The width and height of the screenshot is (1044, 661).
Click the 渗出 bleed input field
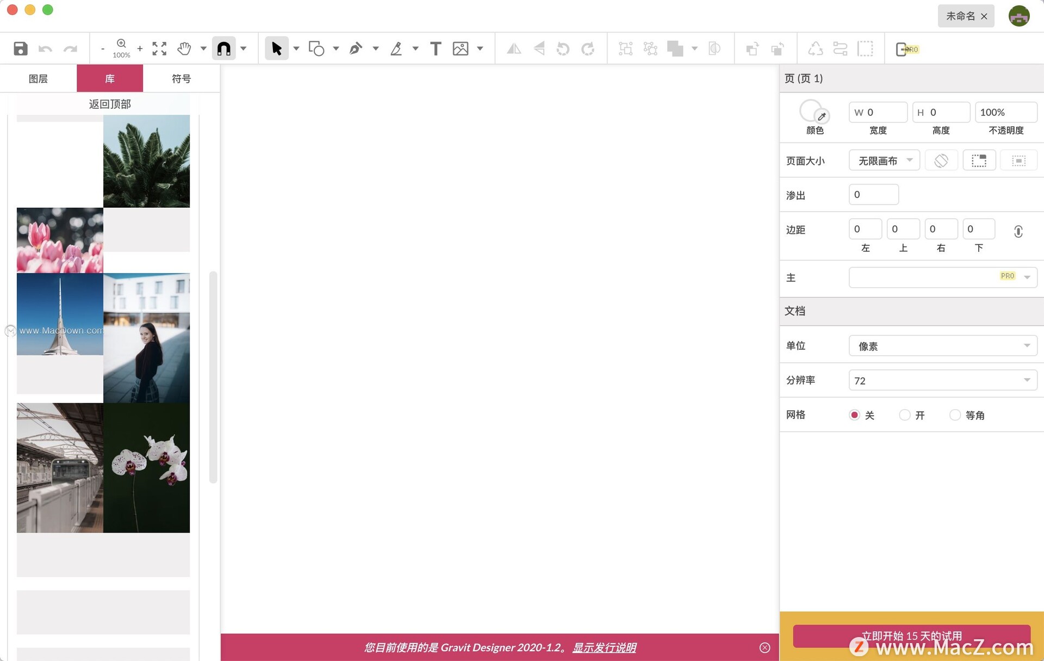[x=874, y=194]
